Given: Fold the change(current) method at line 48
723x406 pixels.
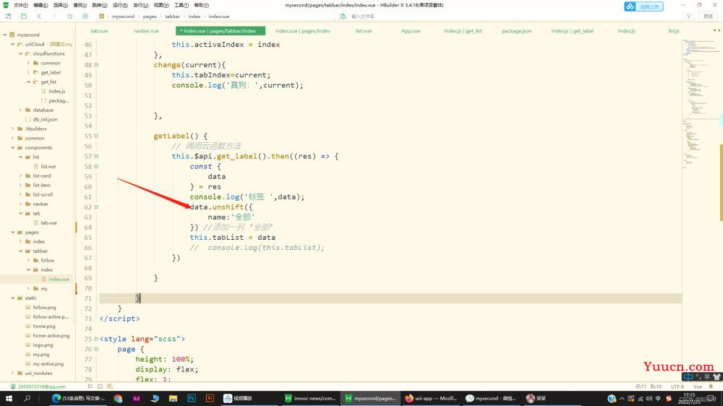Looking at the screenshot, I should pyautogui.click(x=96, y=65).
